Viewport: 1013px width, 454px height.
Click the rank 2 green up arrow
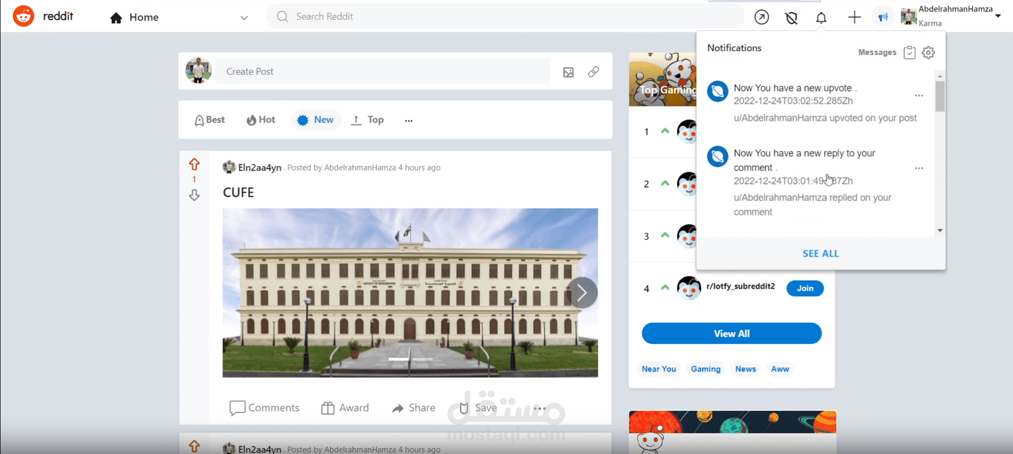(x=665, y=183)
